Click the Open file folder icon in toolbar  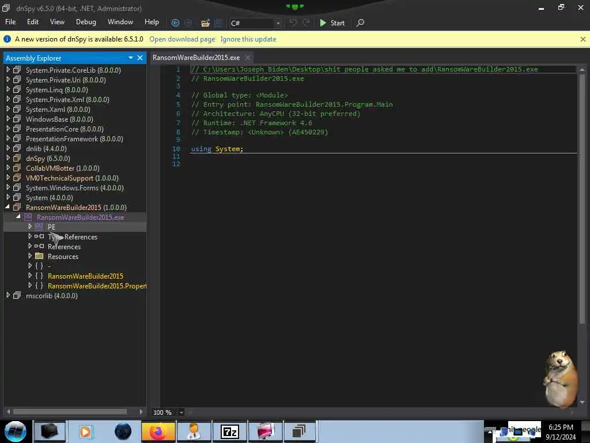click(205, 23)
